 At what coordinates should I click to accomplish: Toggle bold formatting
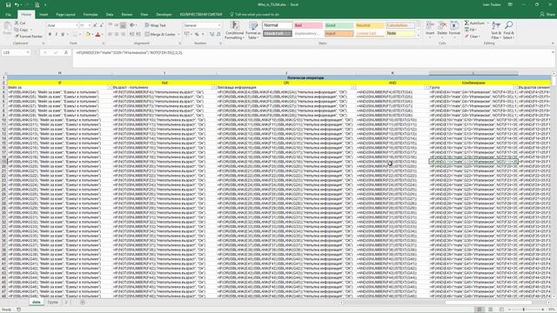tap(50, 35)
